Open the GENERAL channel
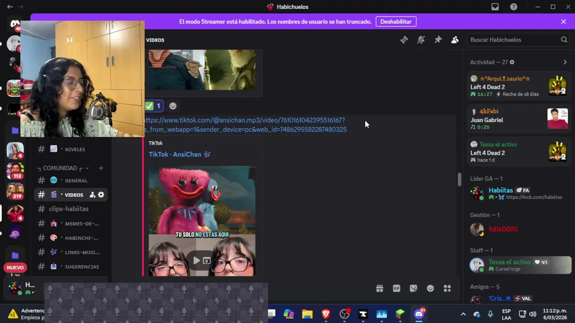The height and width of the screenshot is (323, 575). tap(71, 180)
